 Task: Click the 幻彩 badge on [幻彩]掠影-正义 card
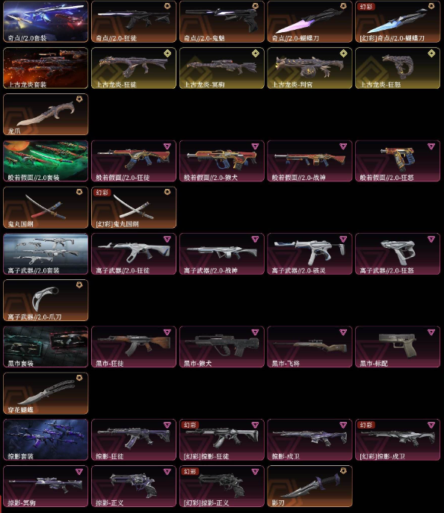[x=190, y=471]
